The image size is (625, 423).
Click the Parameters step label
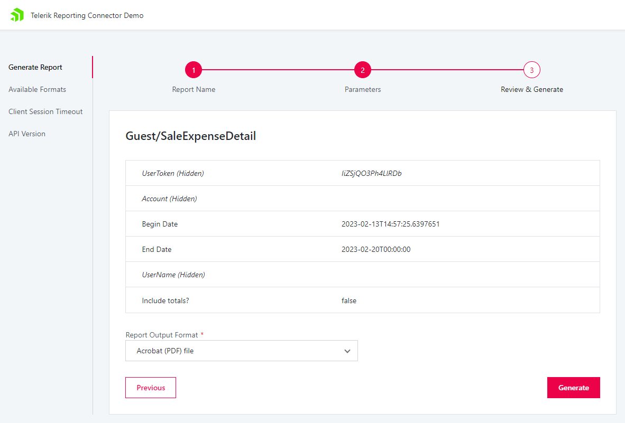363,90
